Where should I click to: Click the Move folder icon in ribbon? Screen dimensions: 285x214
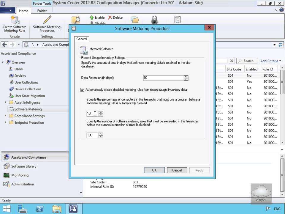pos(135,20)
